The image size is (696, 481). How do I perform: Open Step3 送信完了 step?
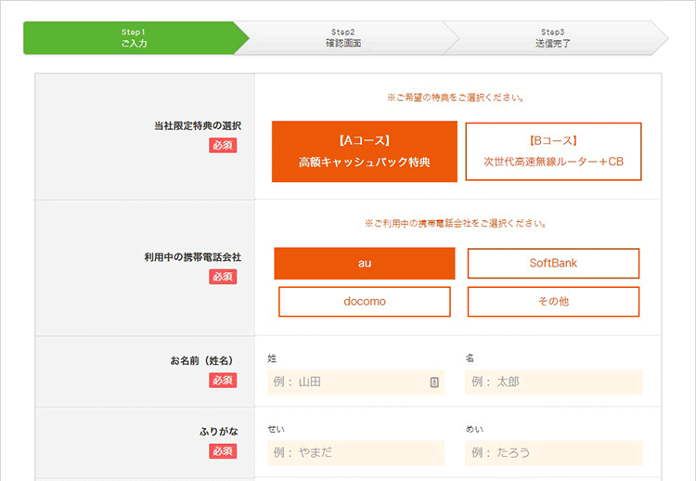tap(553, 38)
